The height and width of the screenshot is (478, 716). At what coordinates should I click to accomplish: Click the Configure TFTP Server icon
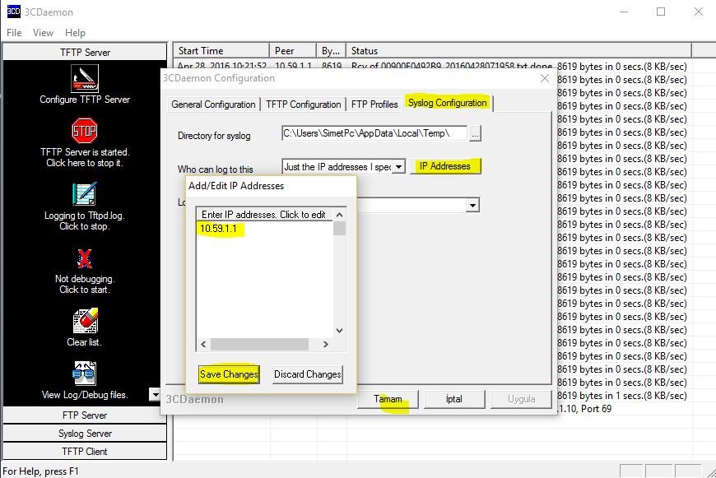coord(85,80)
